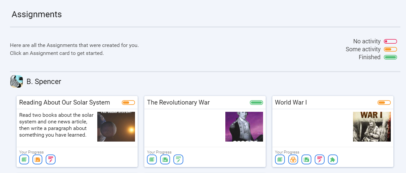Click the orange news article icon in Solar System card
406x173 pixels.
(37, 159)
